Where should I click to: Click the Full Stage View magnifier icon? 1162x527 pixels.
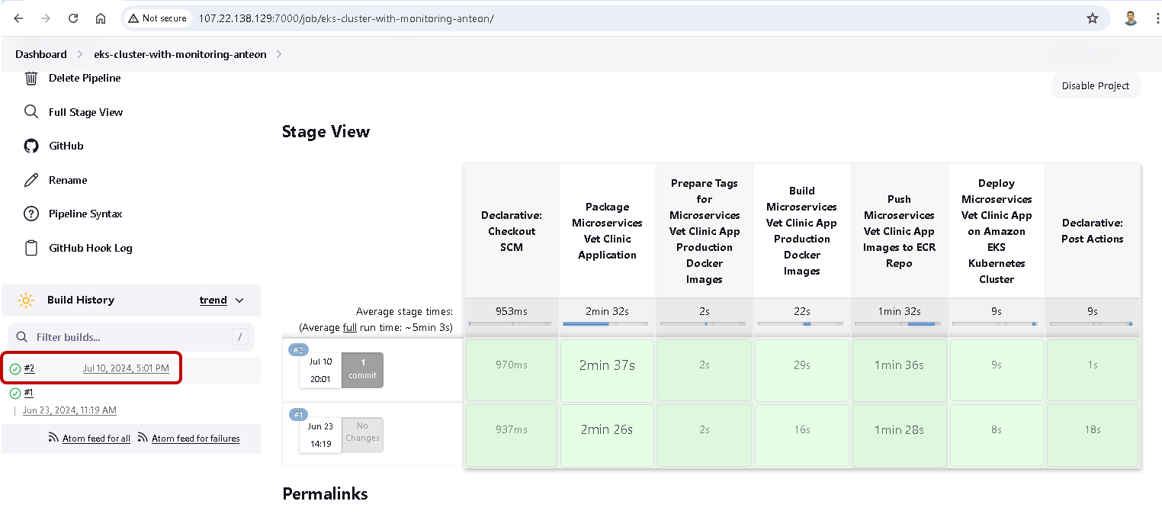31,112
